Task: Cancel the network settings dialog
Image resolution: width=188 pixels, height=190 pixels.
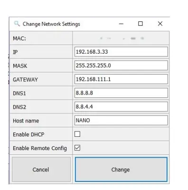Action: pyautogui.click(x=41, y=170)
